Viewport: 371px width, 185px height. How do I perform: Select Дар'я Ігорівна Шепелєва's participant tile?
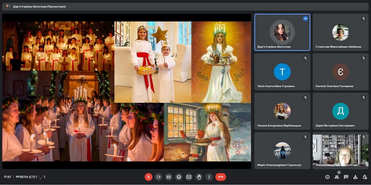coord(282,32)
